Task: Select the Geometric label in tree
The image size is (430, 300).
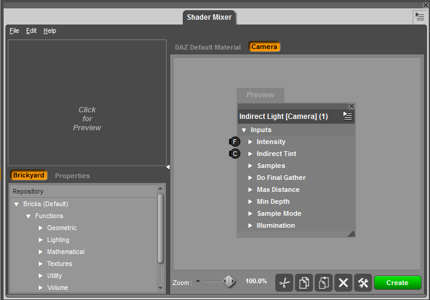Action: 62,228
